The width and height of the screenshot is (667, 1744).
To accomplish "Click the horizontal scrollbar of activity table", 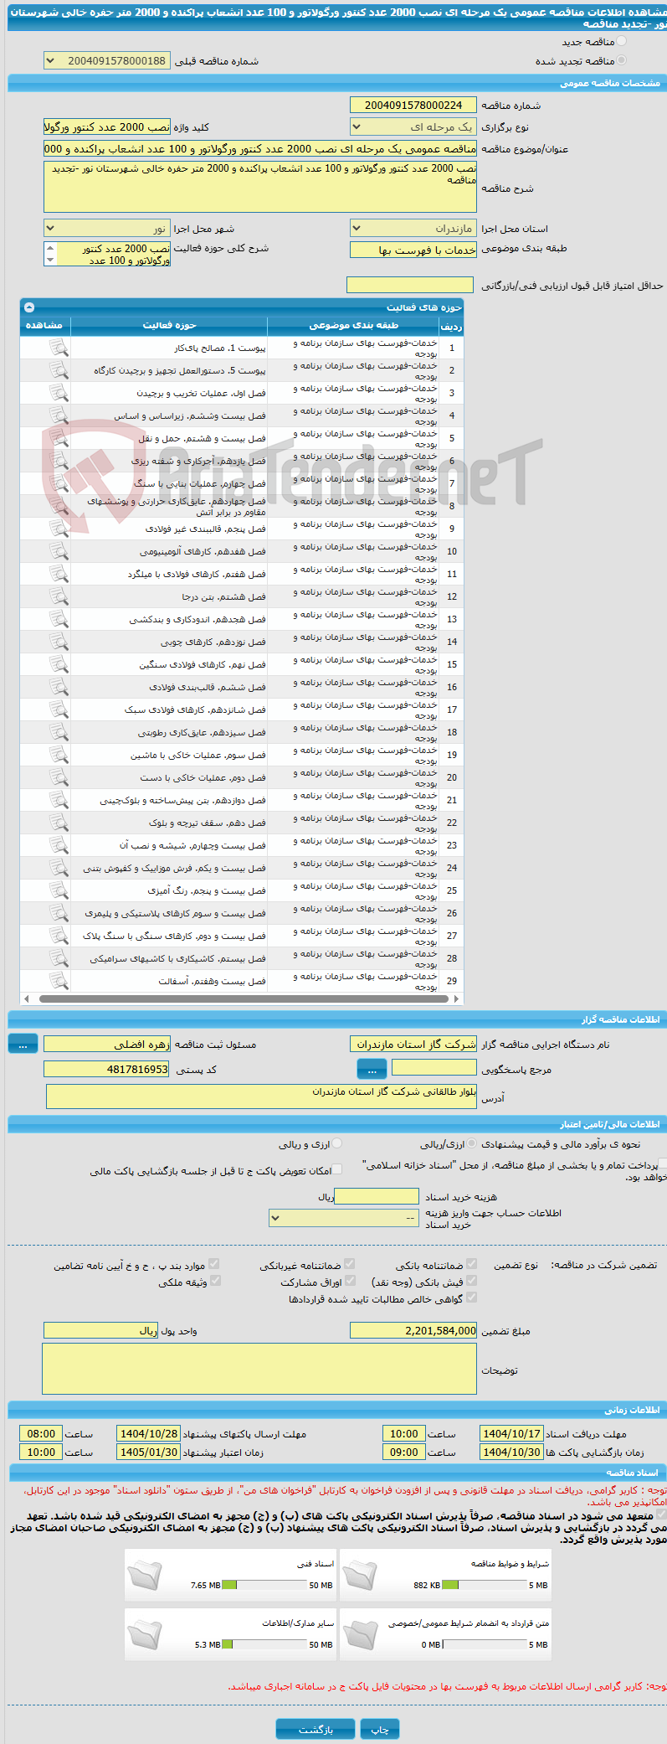I will pos(243,998).
